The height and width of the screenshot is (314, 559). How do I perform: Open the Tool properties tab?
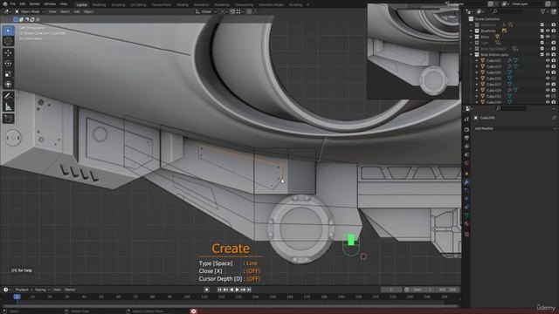pos(466,119)
